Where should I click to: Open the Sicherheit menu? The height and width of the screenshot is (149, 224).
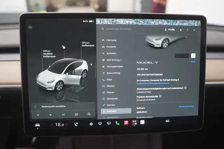point(110,99)
